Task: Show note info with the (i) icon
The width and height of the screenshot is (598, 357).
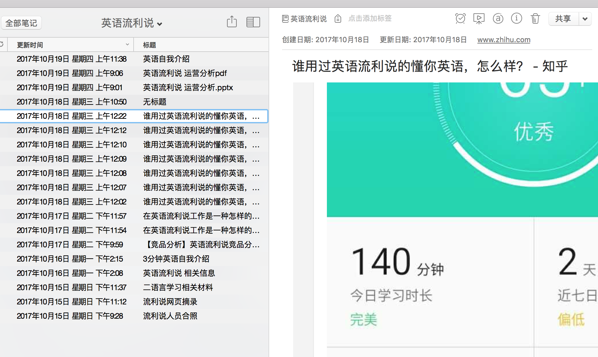Action: (517, 18)
